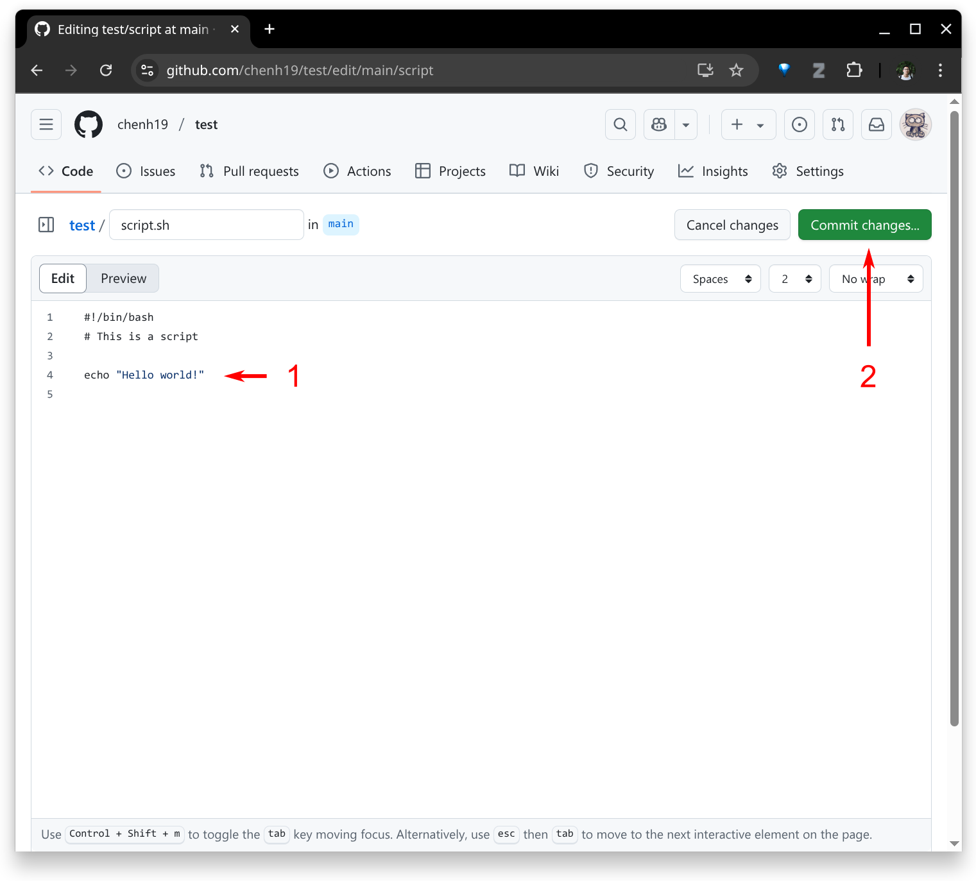The image size is (976, 881).
Task: Go forward in browser history
Action: 71,71
